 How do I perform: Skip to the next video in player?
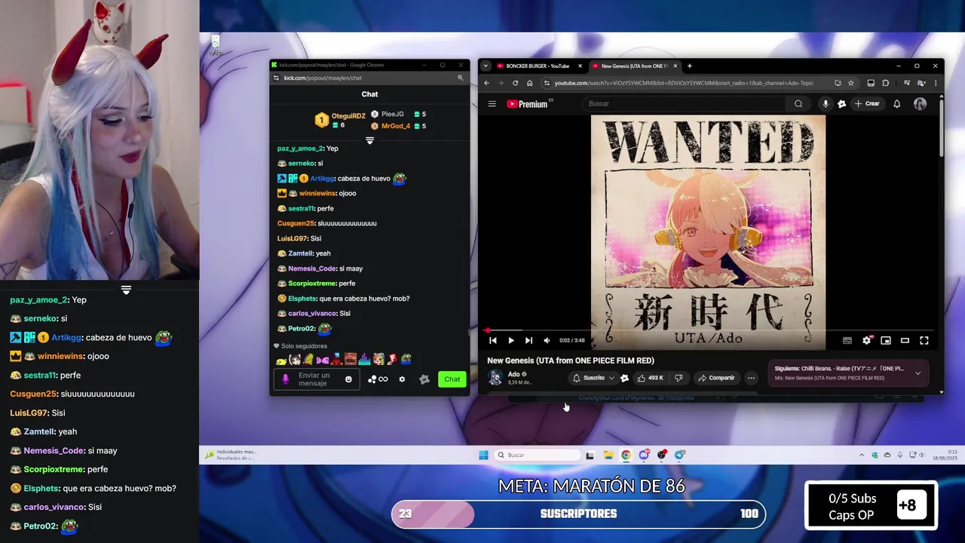(528, 341)
